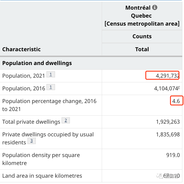The height and width of the screenshot is (184, 184).
Task: Open footnote 1 next to Population, 2016
Action: (x=51, y=87)
